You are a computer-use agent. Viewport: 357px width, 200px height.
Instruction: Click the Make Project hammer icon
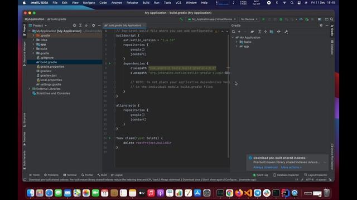click(181, 19)
